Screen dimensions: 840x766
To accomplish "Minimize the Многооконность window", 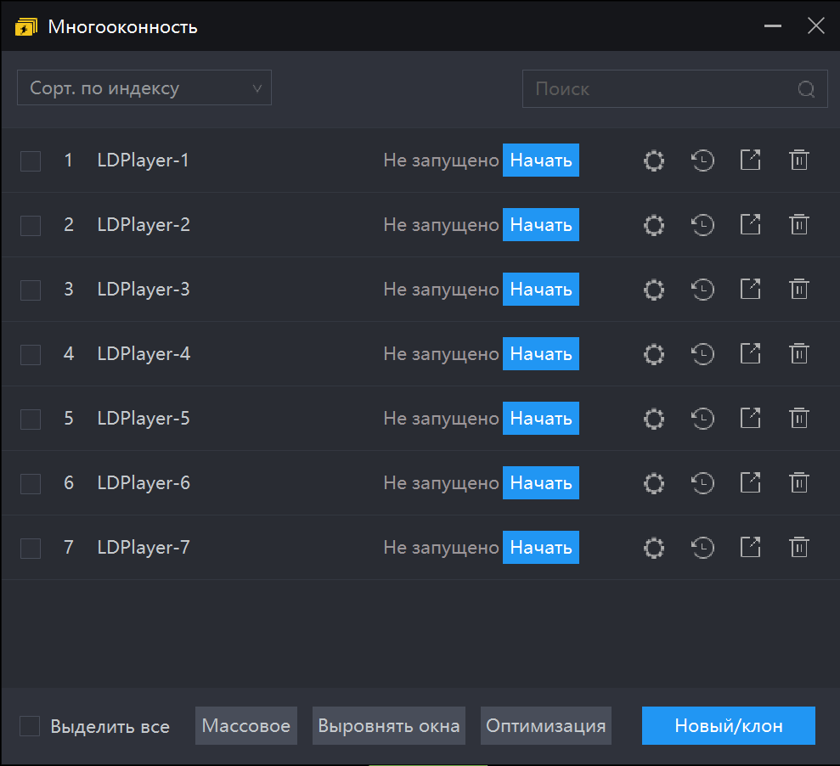I will click(x=773, y=25).
